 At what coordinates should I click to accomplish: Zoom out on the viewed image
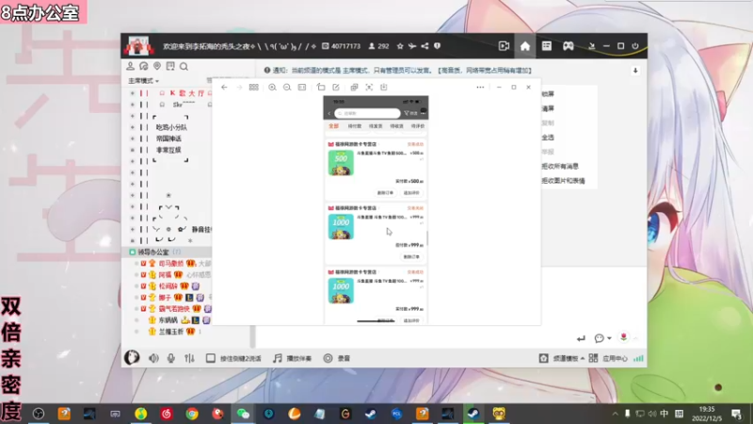click(x=287, y=88)
